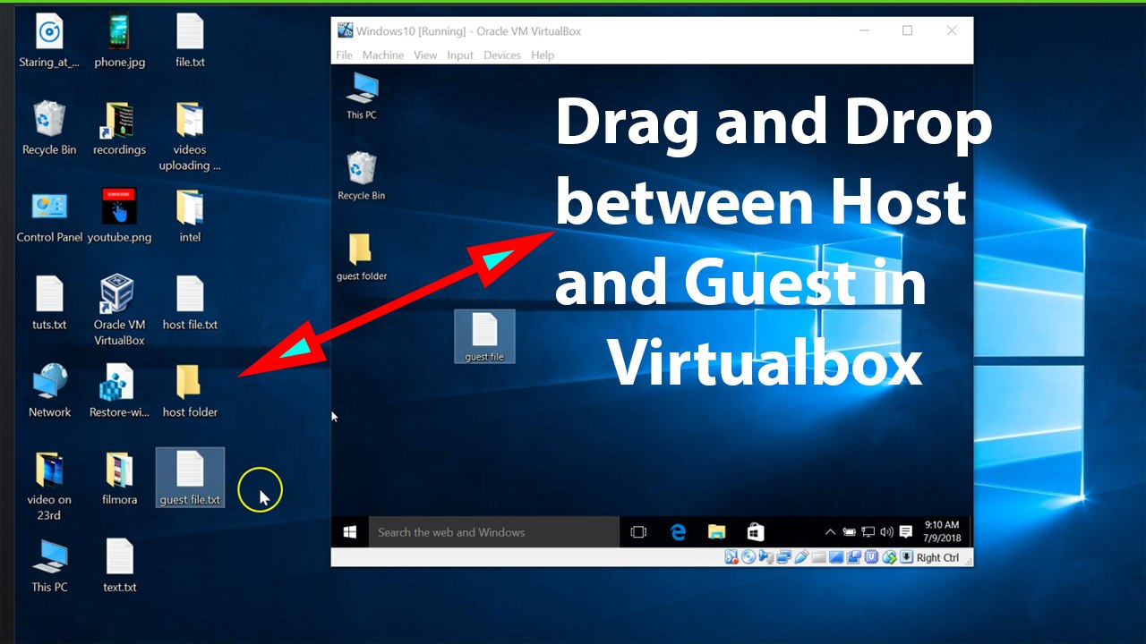This screenshot has width=1146, height=644.
Task: Select youtube.png on the host desktop
Action: coord(120,216)
